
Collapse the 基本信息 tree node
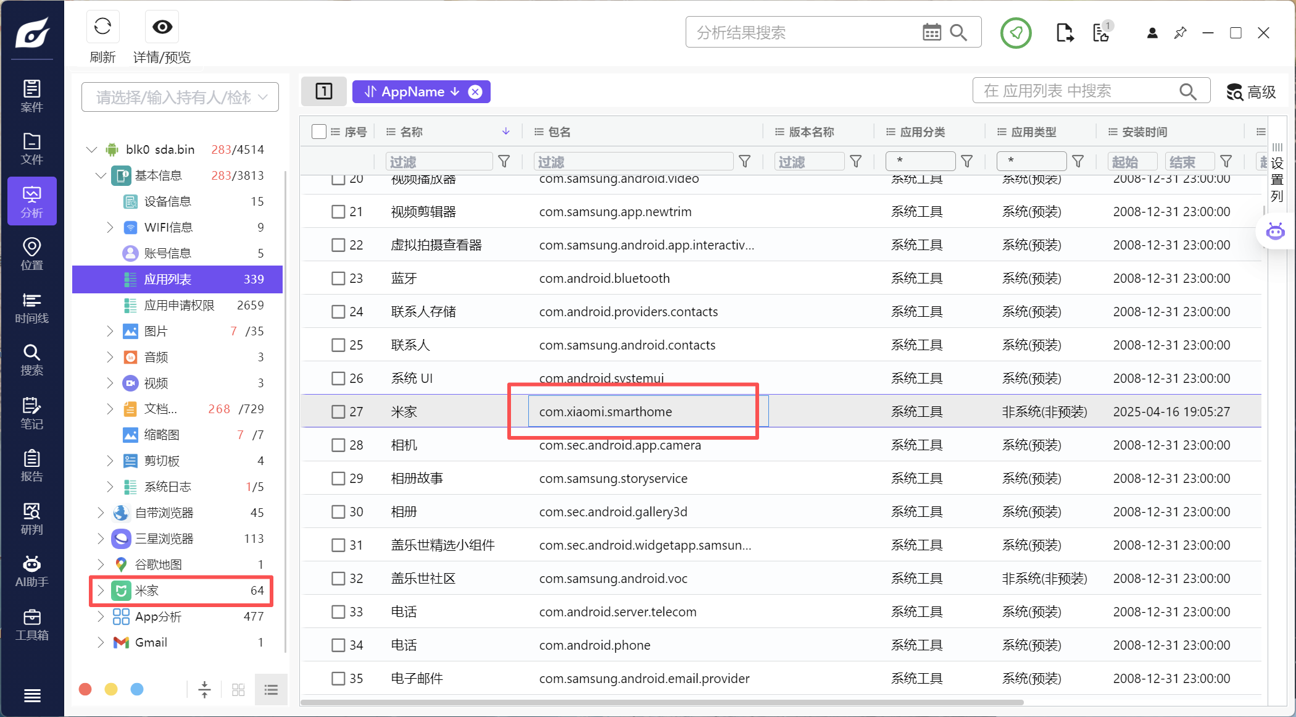coord(101,175)
